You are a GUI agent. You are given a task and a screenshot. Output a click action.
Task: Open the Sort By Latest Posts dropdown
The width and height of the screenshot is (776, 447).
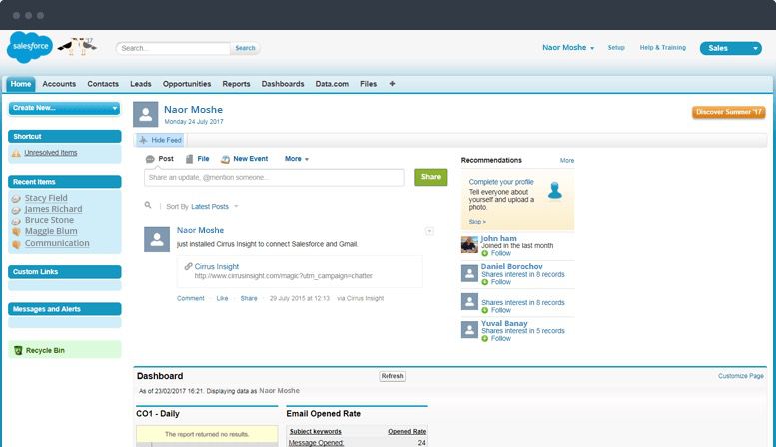click(215, 206)
